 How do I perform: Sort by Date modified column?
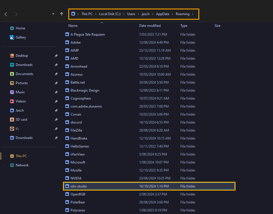tap(150, 26)
